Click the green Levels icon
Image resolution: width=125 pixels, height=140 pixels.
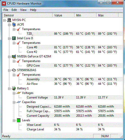coord(19,120)
